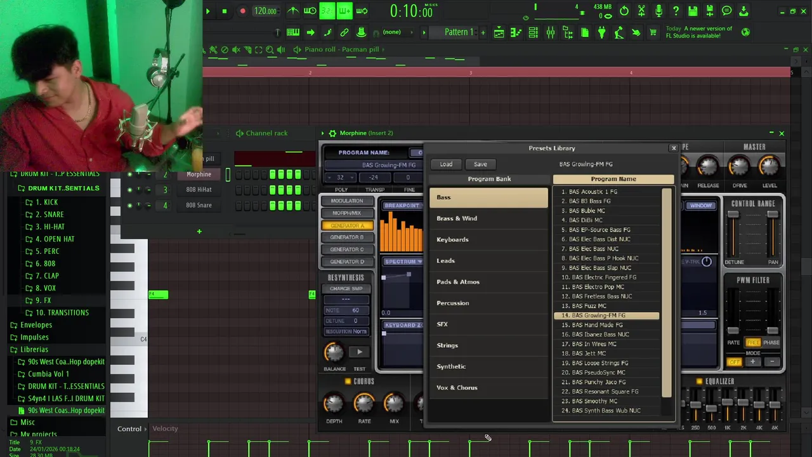
Task: Toggle wait for input before recording
Action: [x=310, y=11]
